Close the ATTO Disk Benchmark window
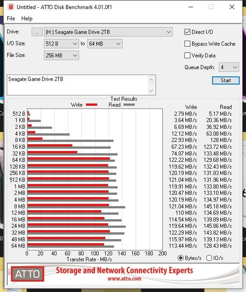The width and height of the screenshot is (246, 292). coord(232,7)
